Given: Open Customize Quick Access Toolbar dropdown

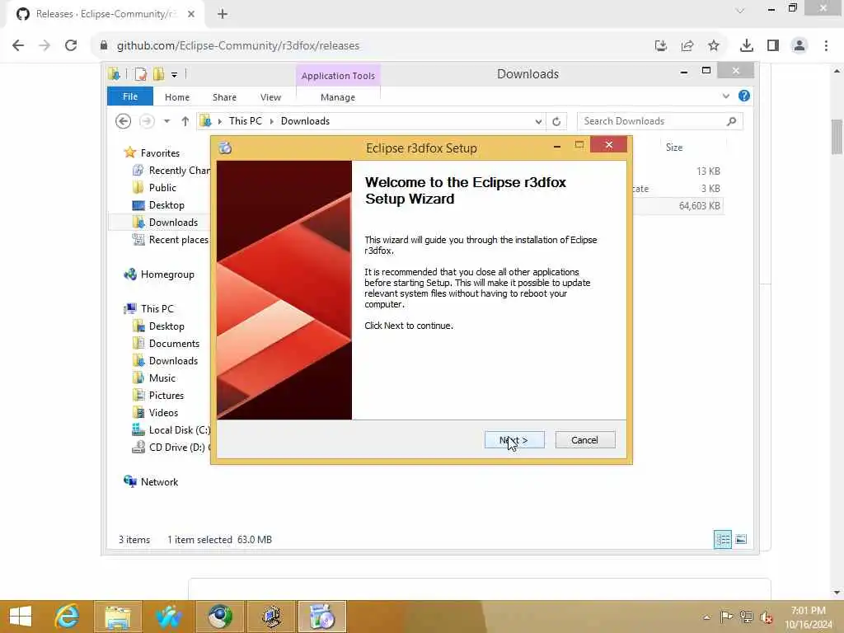Looking at the screenshot, I should pyautogui.click(x=175, y=74).
